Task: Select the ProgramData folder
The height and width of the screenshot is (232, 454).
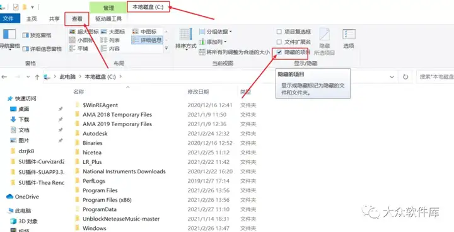Action: point(100,209)
